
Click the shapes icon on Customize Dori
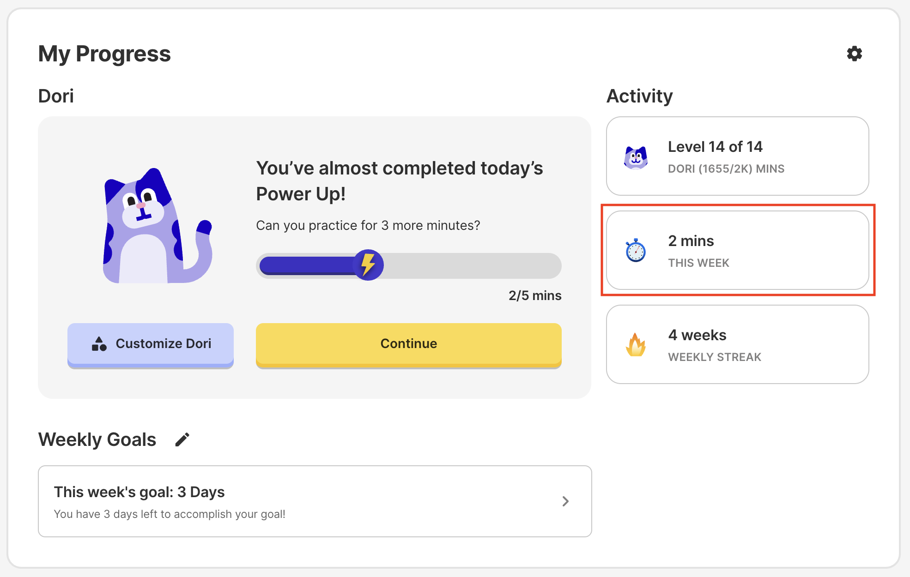click(x=99, y=344)
